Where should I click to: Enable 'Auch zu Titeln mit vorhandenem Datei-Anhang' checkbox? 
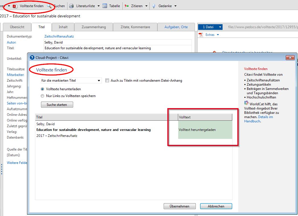pyautogui.click(x=107, y=80)
